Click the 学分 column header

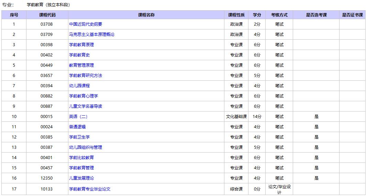tap(257, 15)
